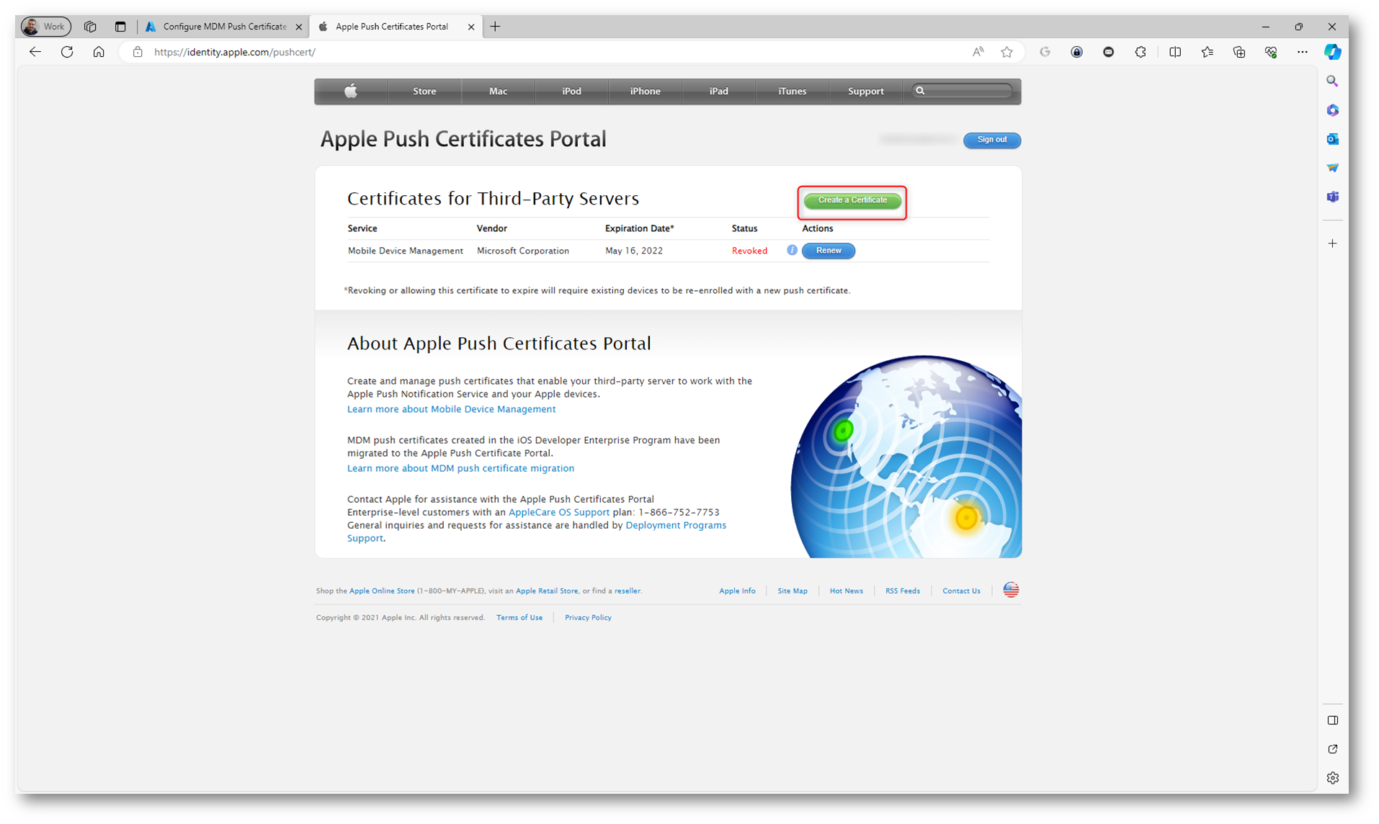Open Browser essentials heart icon

pyautogui.click(x=1271, y=52)
